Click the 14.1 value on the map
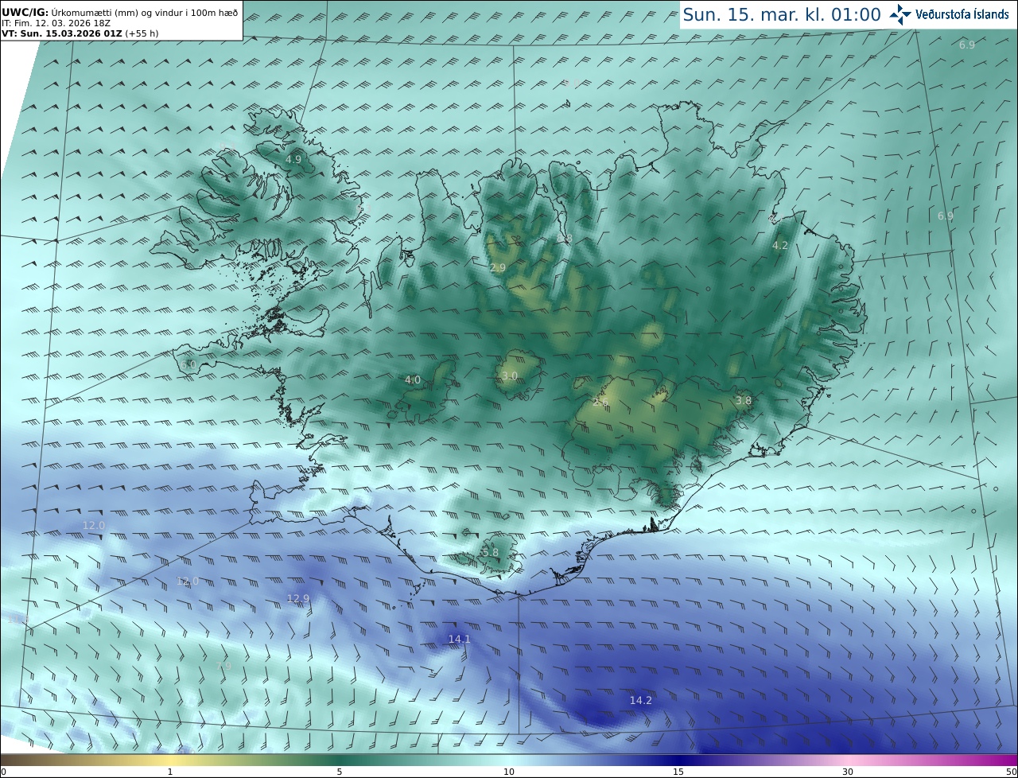 click(x=460, y=639)
